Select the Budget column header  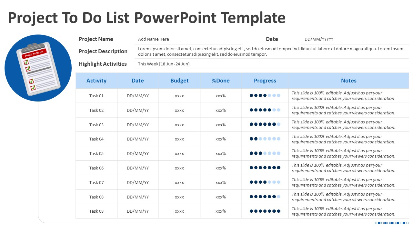click(x=179, y=81)
